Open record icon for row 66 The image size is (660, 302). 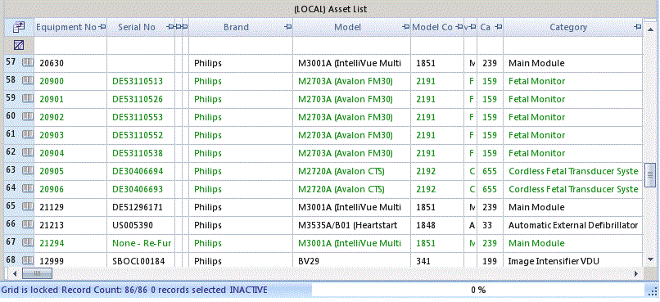(x=28, y=225)
